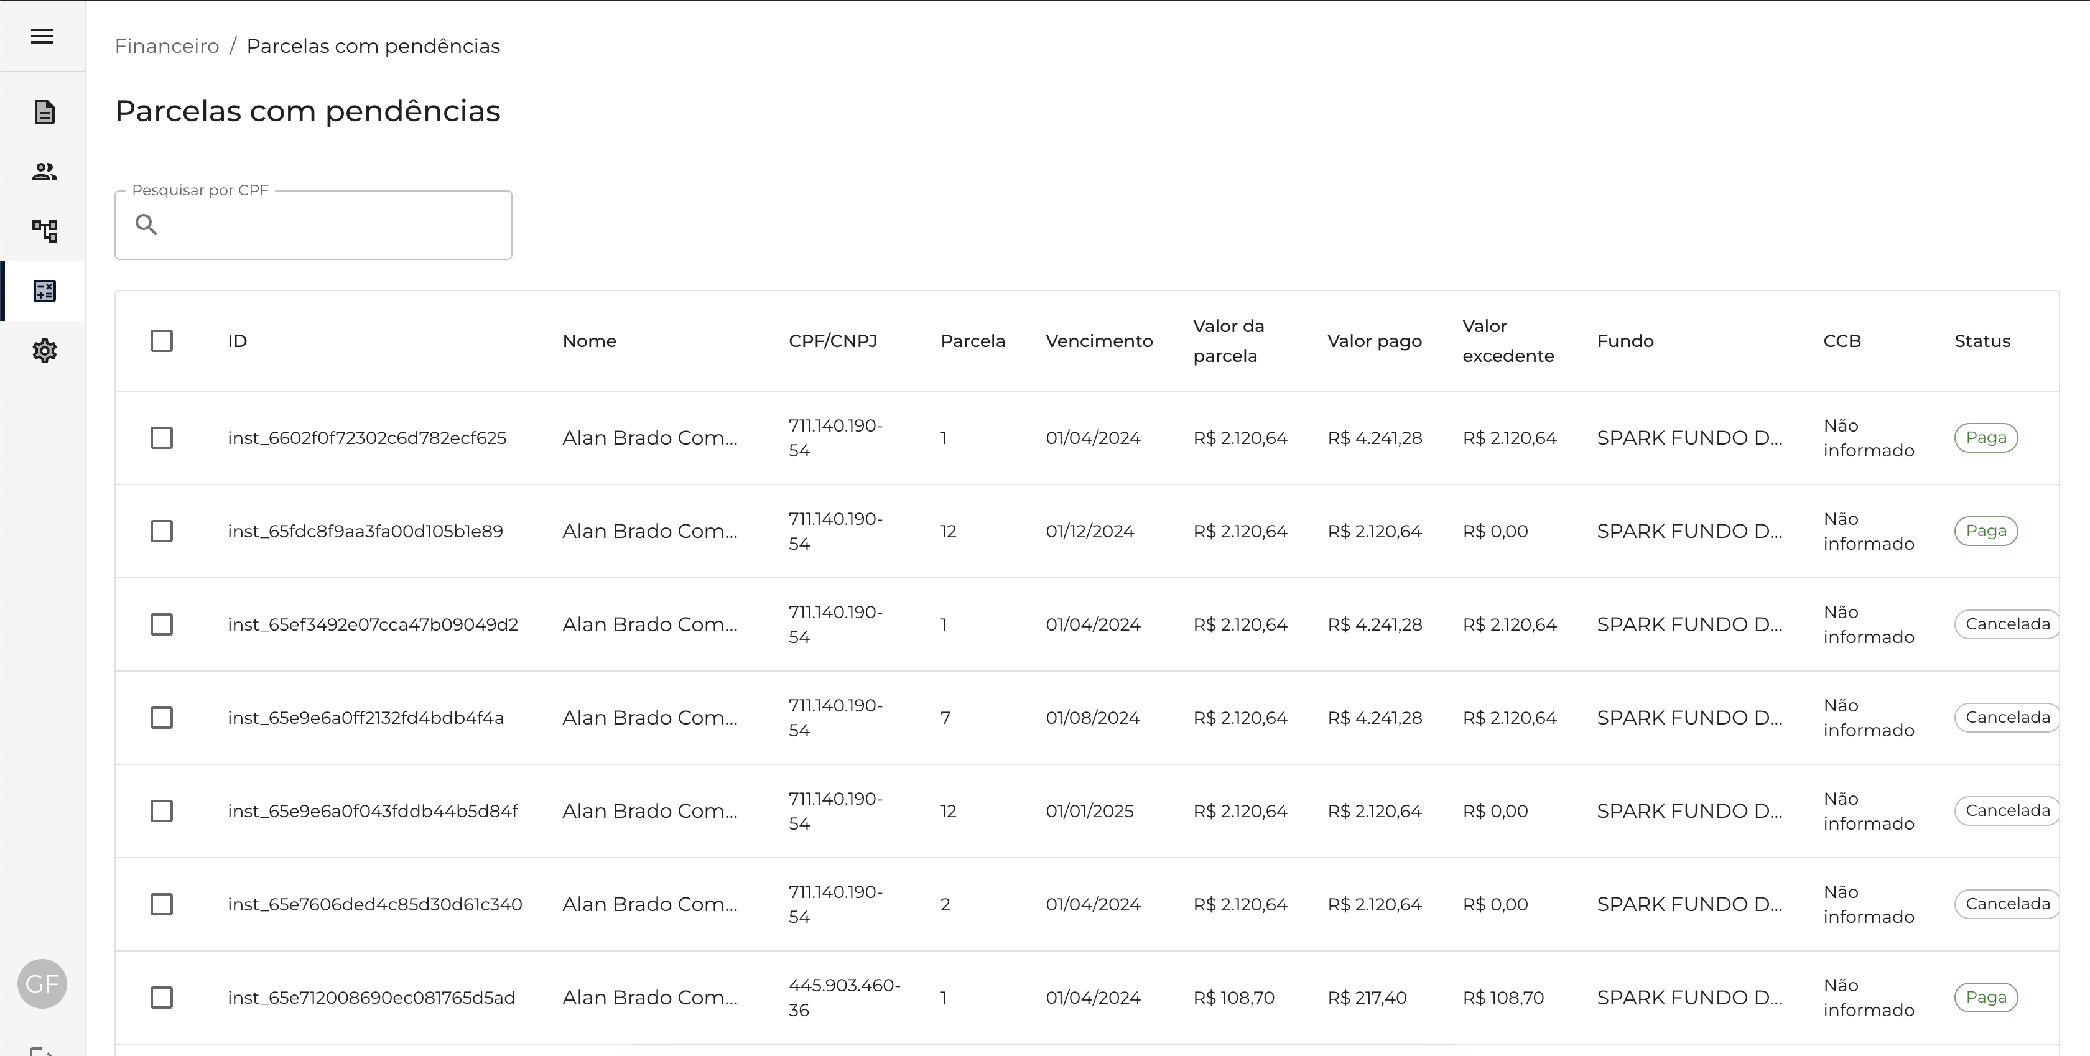Image resolution: width=2090 pixels, height=1056 pixels.
Task: Check row inst_65e9e6a0ff2132fd4bdb4f4a
Action: [162, 718]
